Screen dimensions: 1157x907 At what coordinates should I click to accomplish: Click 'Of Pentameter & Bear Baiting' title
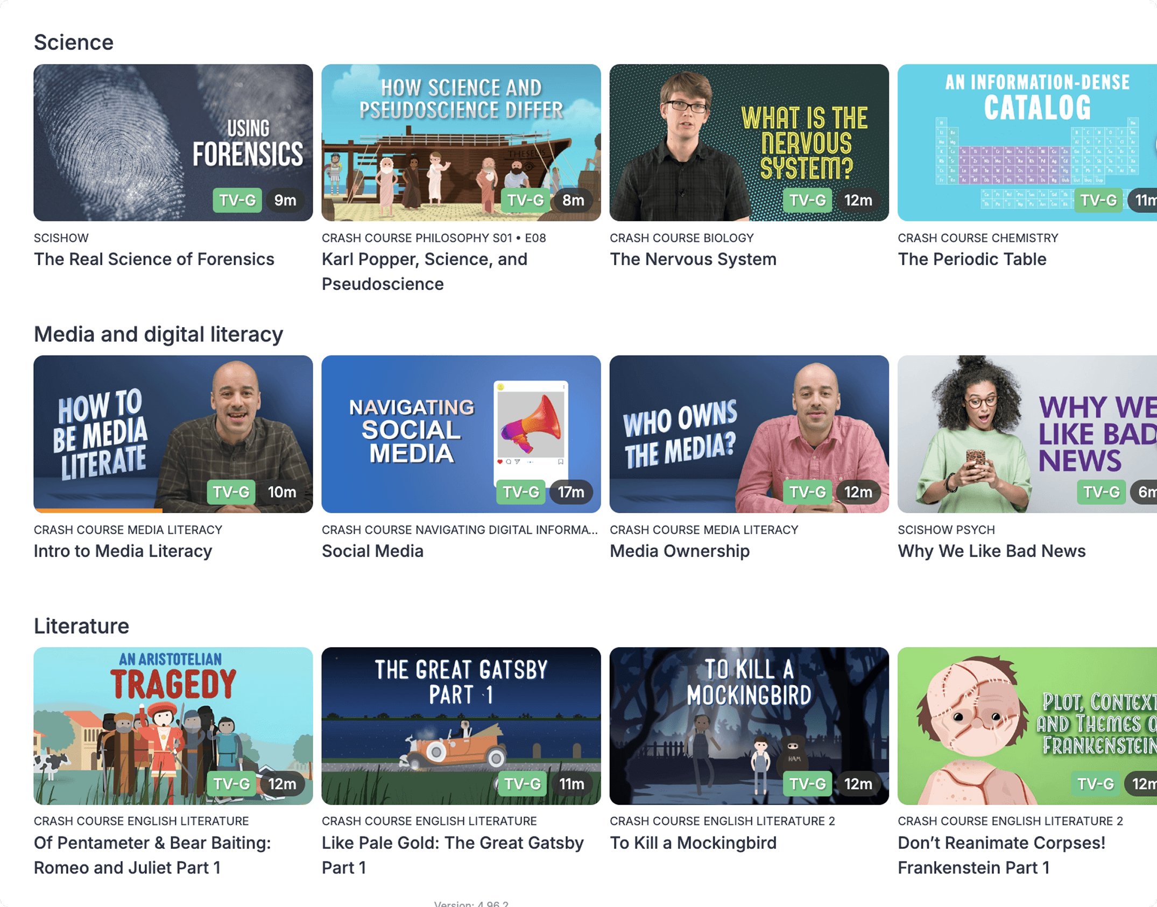coord(152,855)
